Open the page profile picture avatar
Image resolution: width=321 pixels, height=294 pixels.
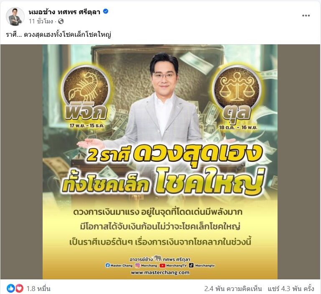click(x=15, y=16)
